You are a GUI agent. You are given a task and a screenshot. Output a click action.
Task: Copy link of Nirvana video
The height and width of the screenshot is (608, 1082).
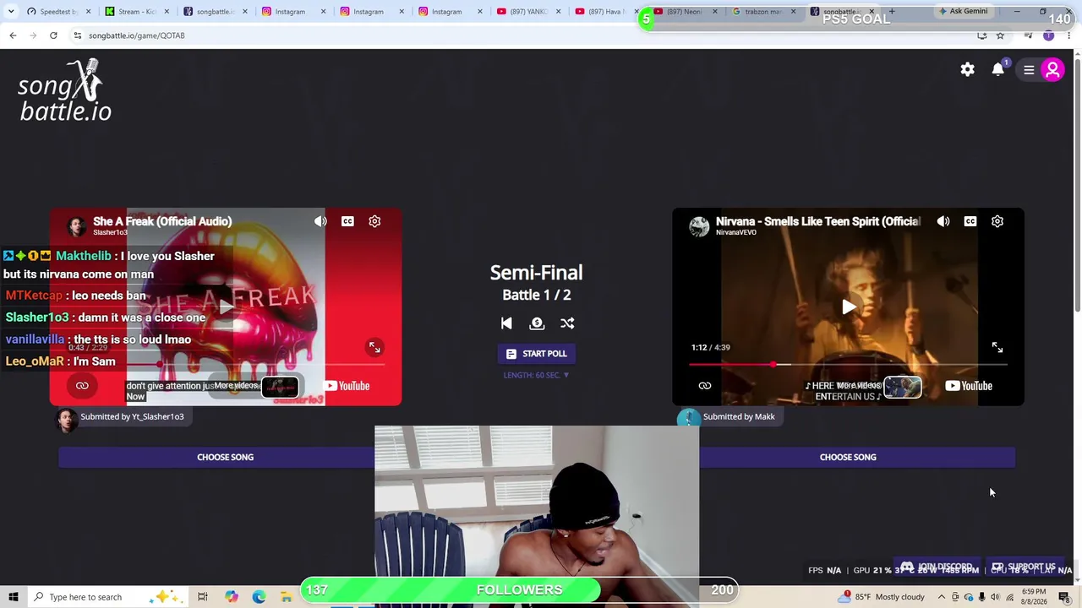[x=705, y=386]
